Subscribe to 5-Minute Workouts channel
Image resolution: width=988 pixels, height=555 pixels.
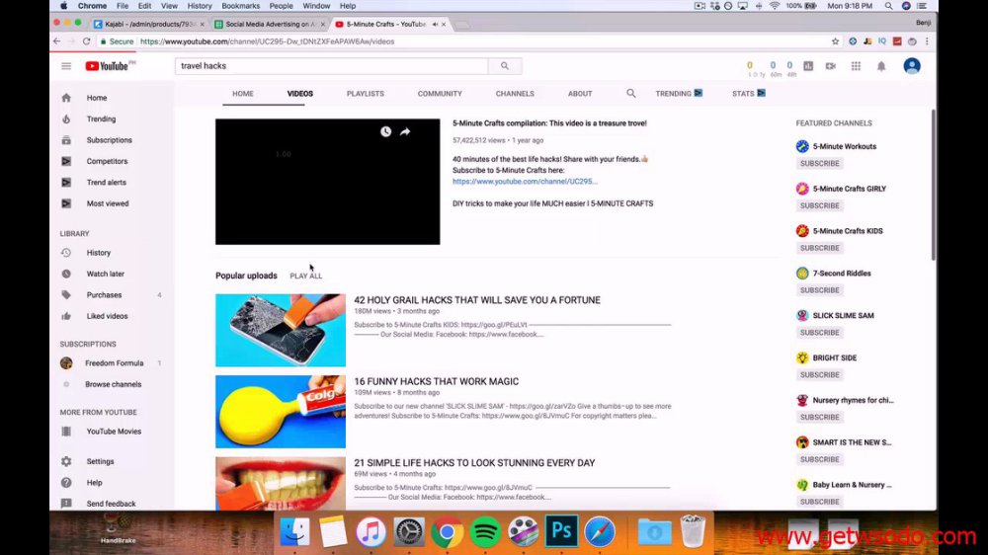pos(819,163)
